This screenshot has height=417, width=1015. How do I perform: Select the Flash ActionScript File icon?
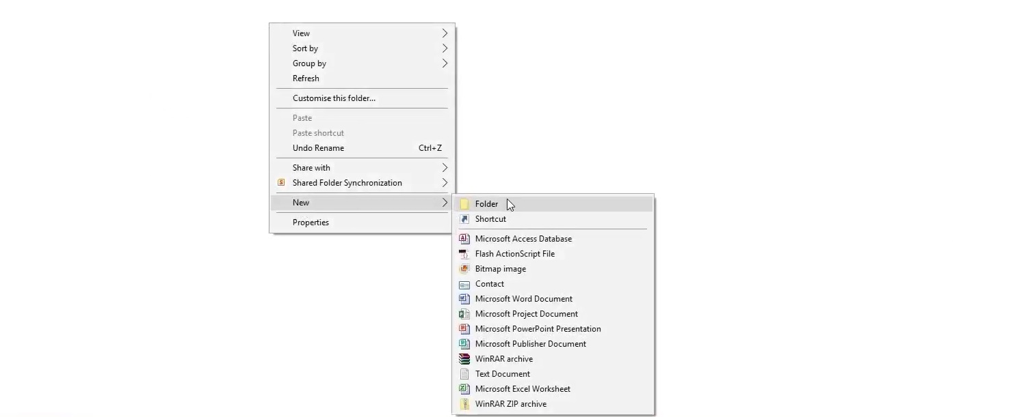coord(464,253)
